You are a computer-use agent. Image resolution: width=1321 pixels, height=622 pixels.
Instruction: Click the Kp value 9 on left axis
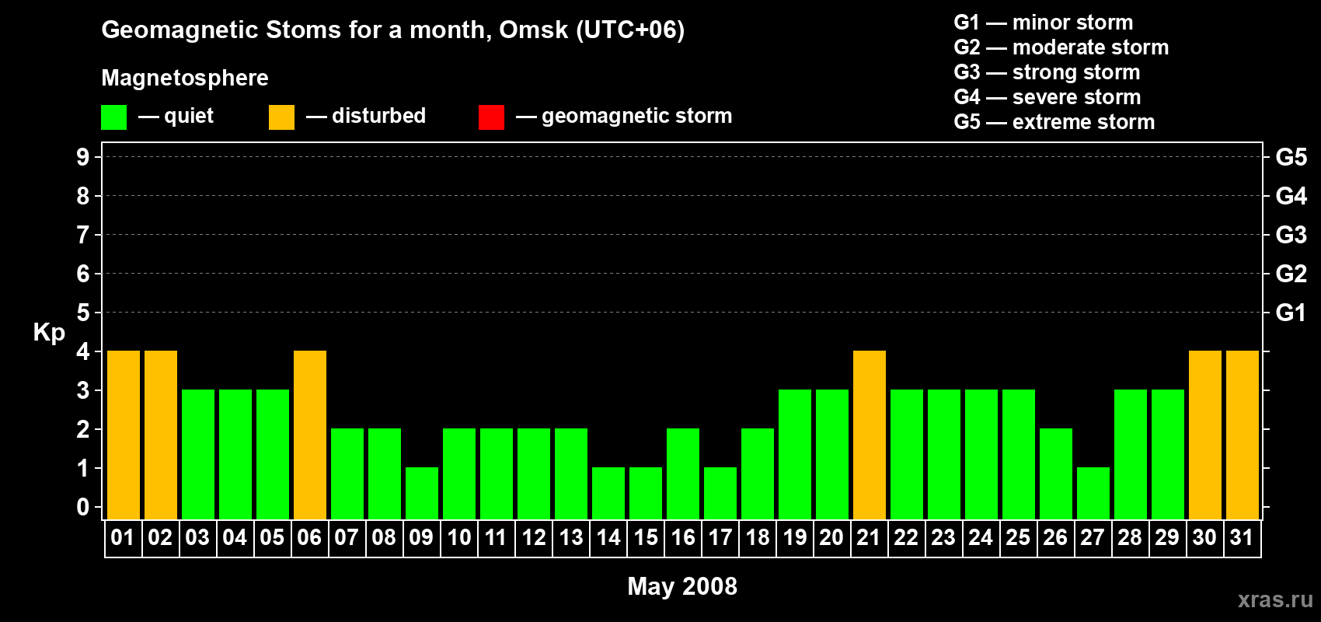pyautogui.click(x=83, y=157)
